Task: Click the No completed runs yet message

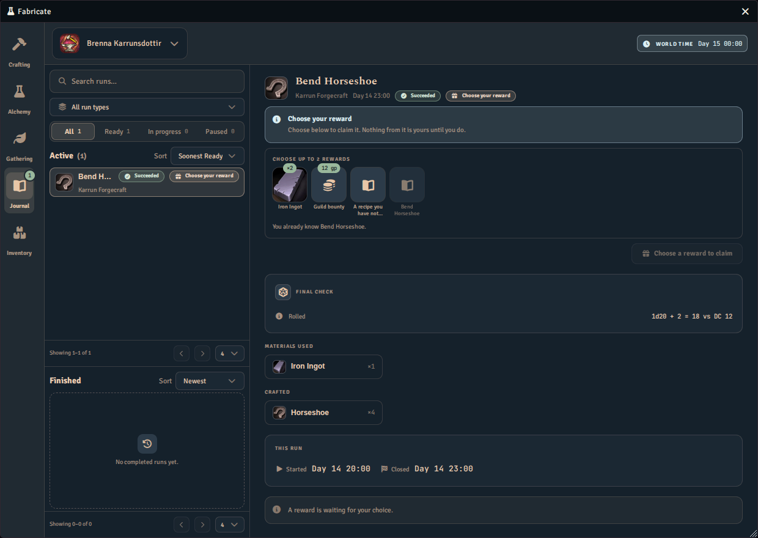Action: [x=147, y=462]
